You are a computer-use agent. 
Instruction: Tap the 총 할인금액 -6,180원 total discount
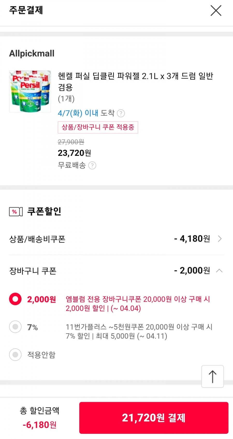[40, 418]
